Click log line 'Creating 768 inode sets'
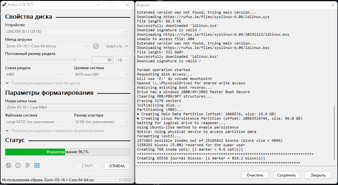 pyautogui.click(x=190, y=149)
